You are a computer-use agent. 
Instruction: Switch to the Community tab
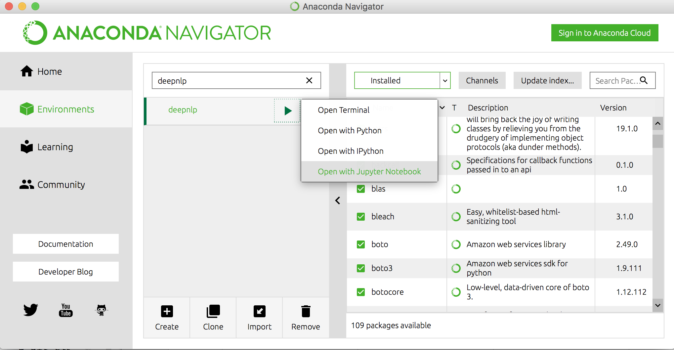point(66,185)
